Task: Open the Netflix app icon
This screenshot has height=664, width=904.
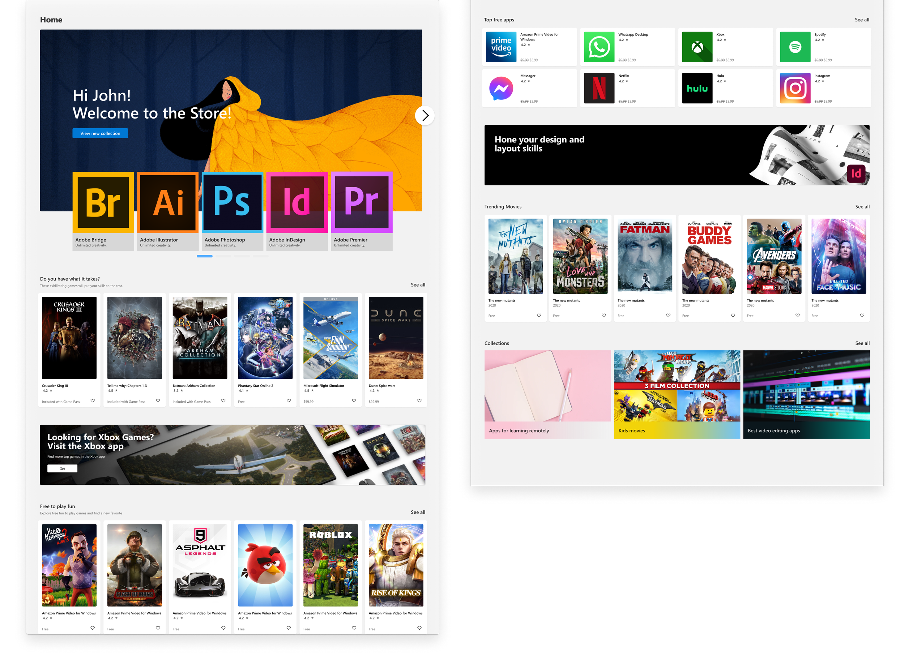Action: click(599, 88)
